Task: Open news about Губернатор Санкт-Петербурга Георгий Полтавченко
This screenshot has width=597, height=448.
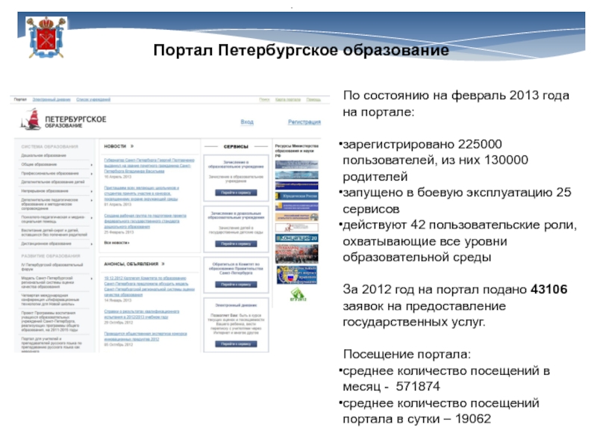Action: coord(149,166)
